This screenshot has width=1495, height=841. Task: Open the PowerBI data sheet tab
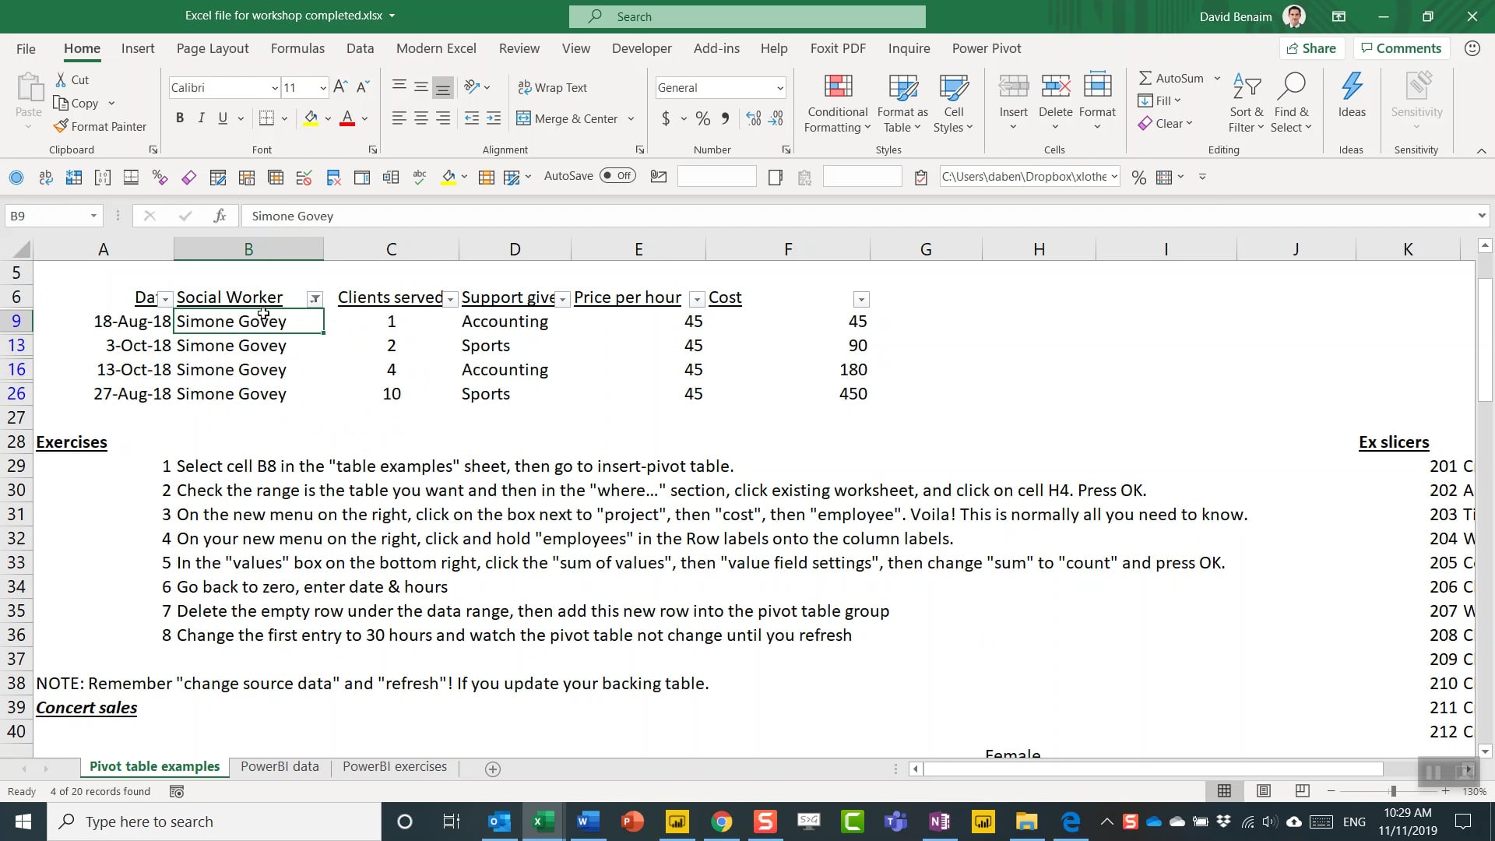(280, 766)
